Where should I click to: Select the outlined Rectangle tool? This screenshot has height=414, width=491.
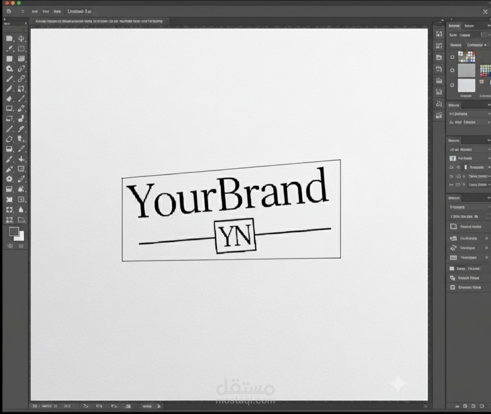tap(9, 109)
